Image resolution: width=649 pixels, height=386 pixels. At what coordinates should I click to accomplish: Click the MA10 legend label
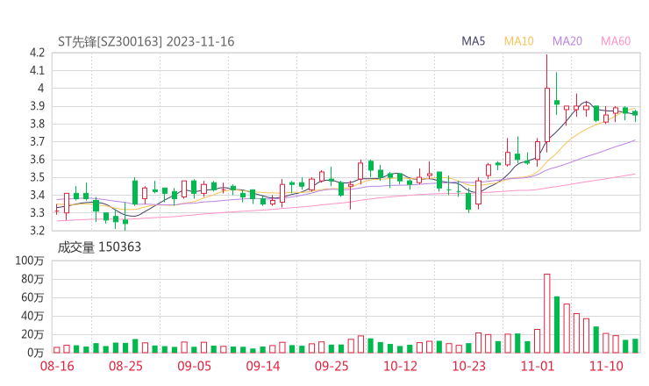(518, 41)
